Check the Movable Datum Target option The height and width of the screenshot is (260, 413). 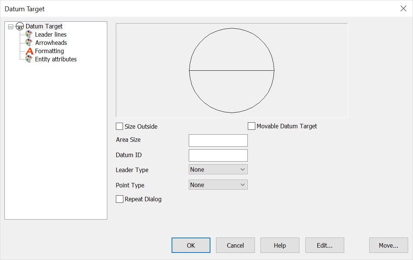[251, 126]
